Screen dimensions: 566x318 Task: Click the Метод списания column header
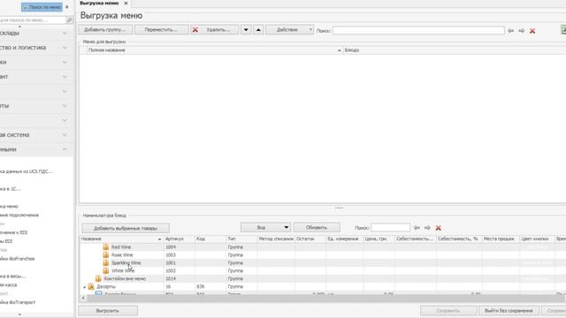click(276, 239)
